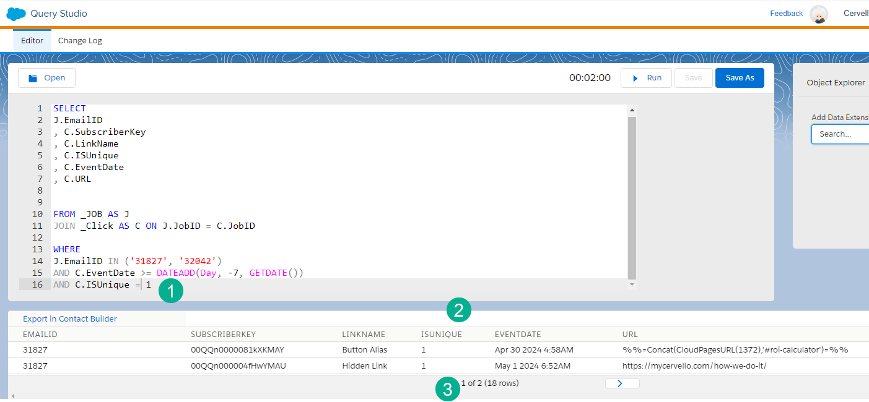
Task: Click the down arrow of the editor scrollbar
Action: point(632,283)
